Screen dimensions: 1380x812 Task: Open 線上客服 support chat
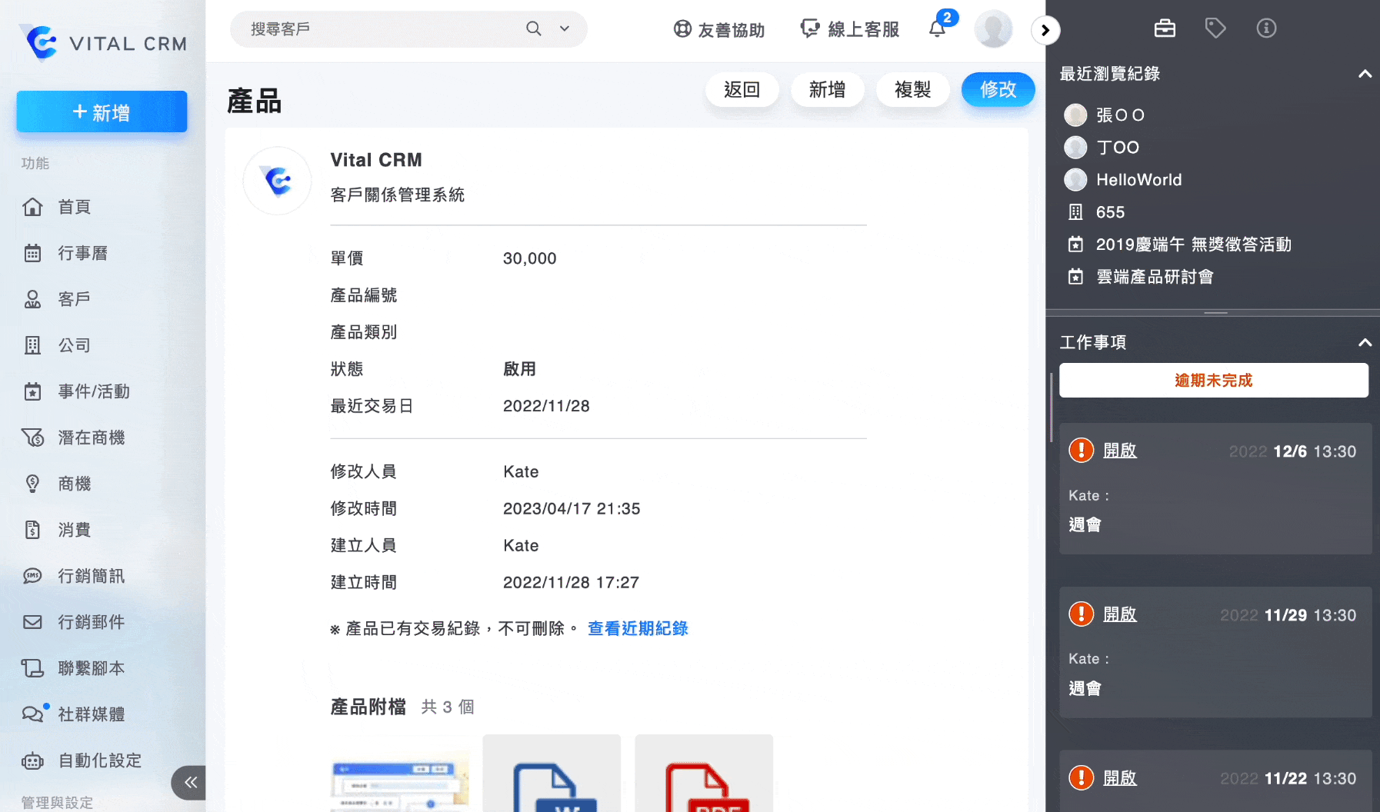[850, 29]
